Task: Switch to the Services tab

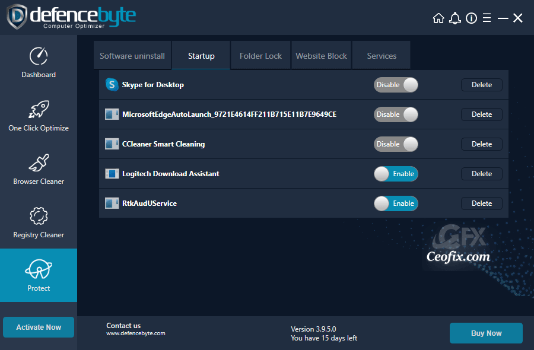Action: (382, 56)
